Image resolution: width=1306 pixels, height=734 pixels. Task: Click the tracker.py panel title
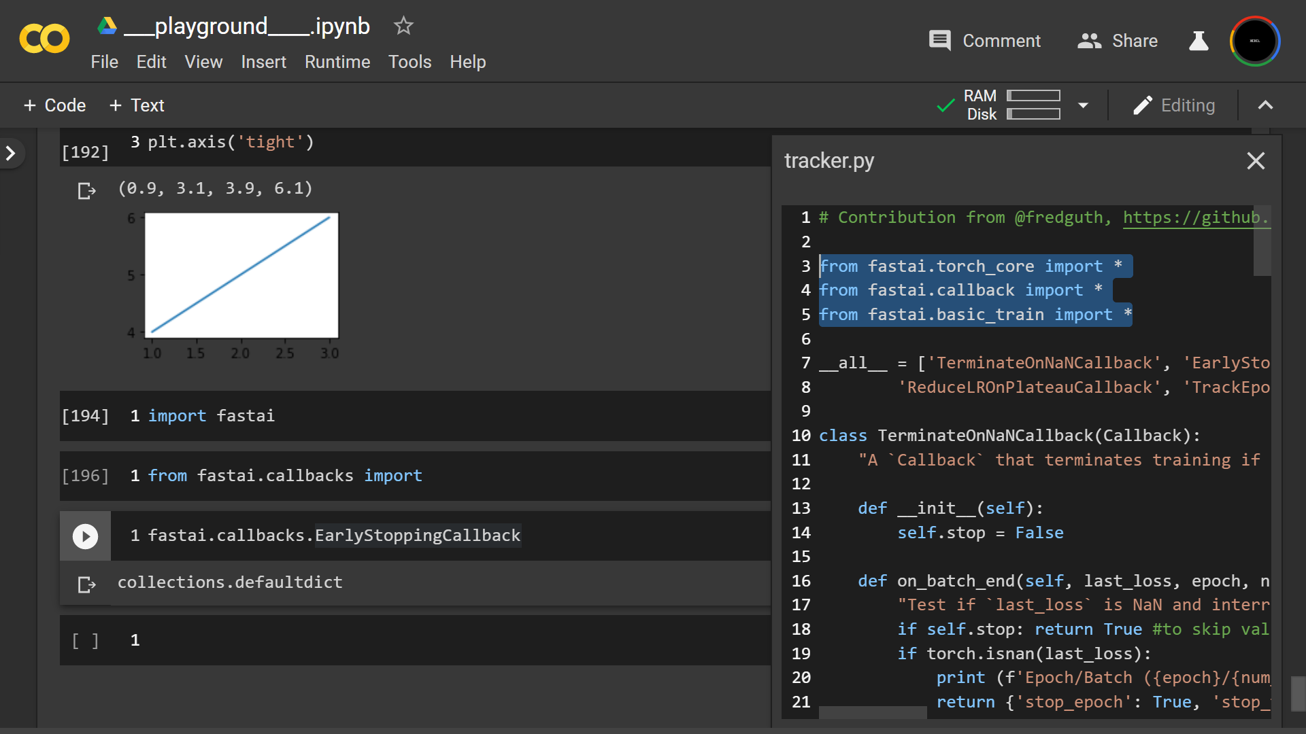click(x=829, y=161)
